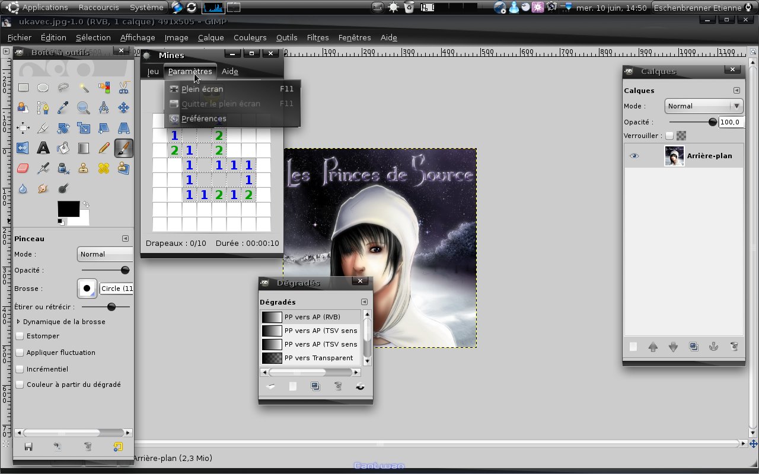Select the Text tool
This screenshot has height=474, width=759.
pos(43,148)
